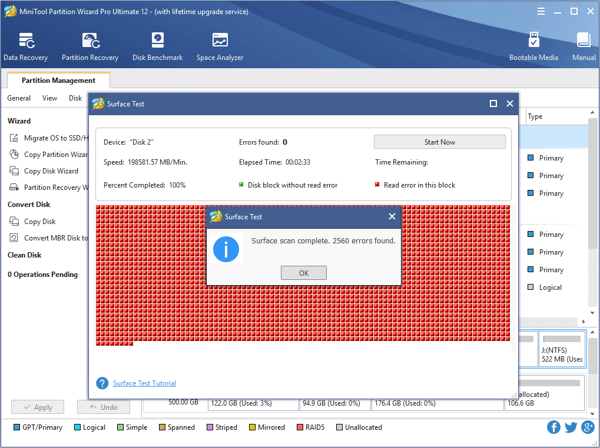Click the right panel scrollbar down arrow
This screenshot has width=600, height=448.
coord(592,313)
